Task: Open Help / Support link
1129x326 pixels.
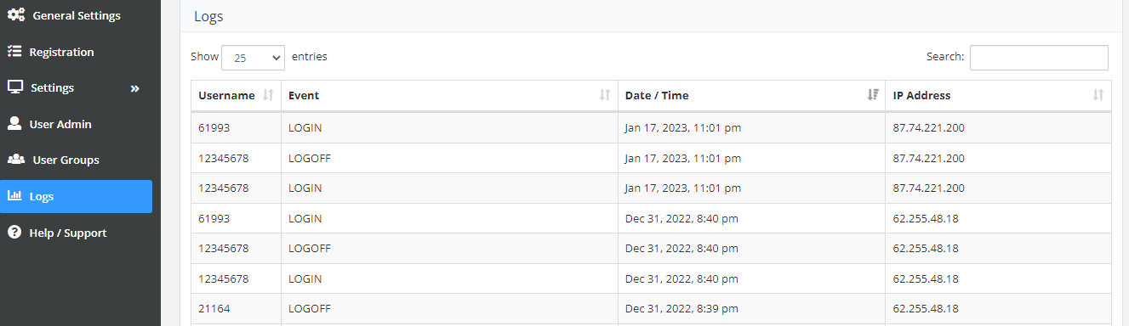Action: click(77, 233)
